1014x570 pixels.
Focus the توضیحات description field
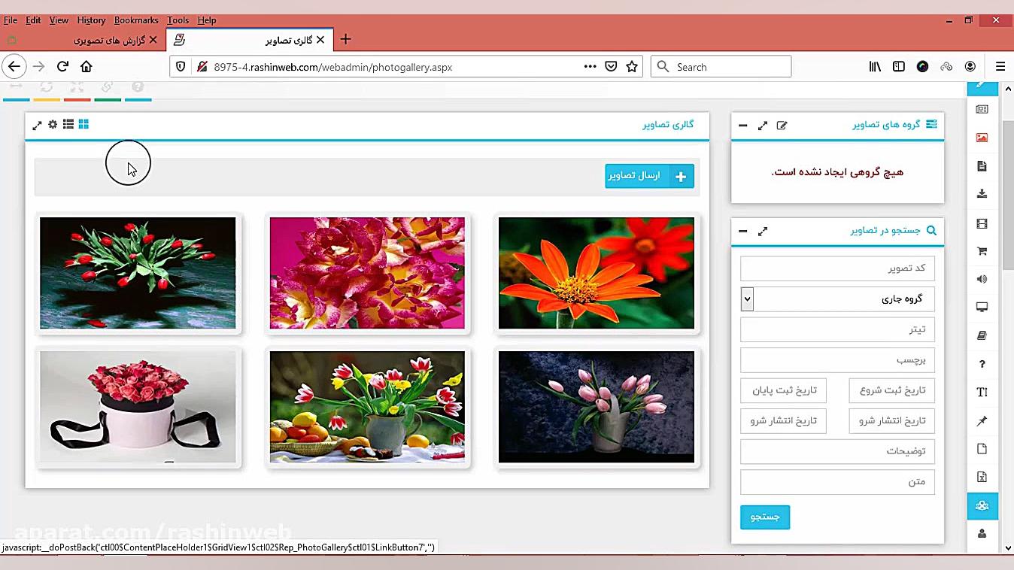click(x=837, y=451)
